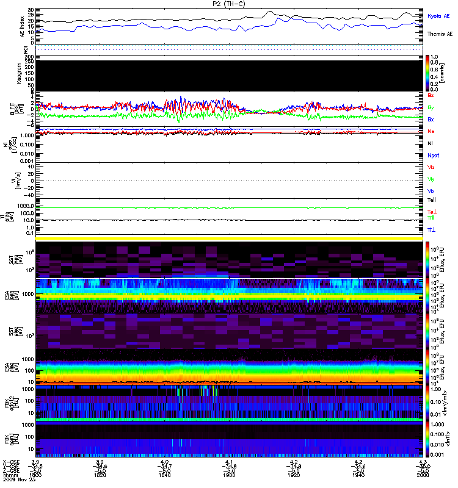Image resolution: width=458 pixels, height=488 pixels.
Task: Click the FBK edc12 mV/m color bar
Action: 427,403
